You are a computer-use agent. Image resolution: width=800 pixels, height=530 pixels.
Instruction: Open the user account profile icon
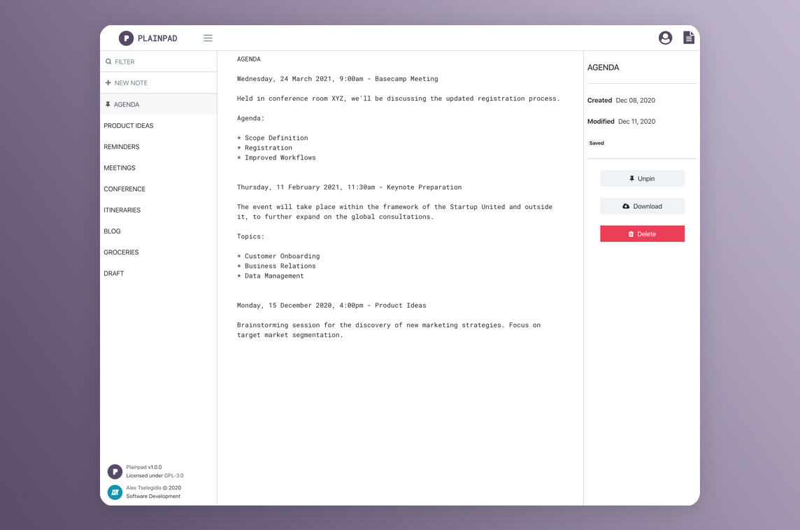[x=665, y=38]
